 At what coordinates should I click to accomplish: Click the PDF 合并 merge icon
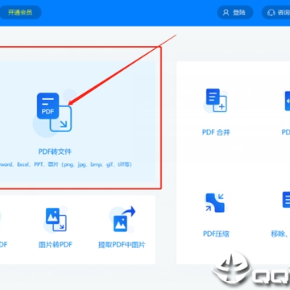pos(217,101)
